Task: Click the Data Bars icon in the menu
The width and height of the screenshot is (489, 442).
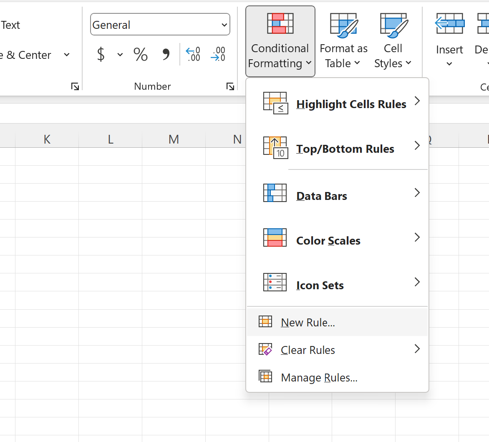Action: (275, 193)
